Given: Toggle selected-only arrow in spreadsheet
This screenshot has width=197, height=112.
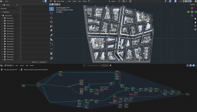Looking at the screenshot, I should 43,1.
